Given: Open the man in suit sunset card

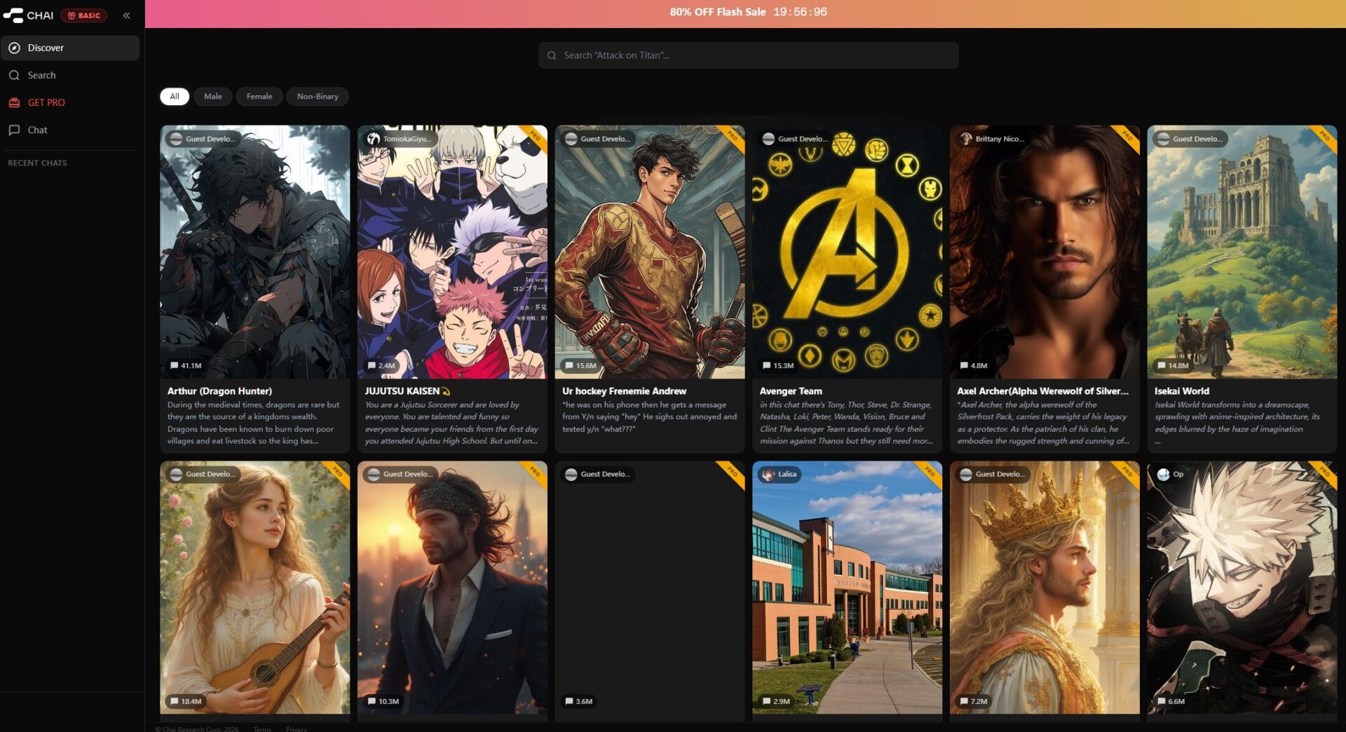Looking at the screenshot, I should [x=452, y=588].
